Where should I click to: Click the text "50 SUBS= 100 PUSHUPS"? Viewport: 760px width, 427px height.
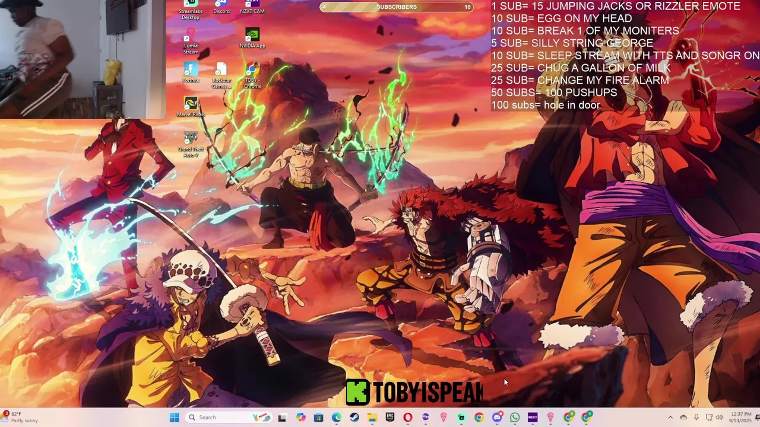tap(554, 93)
